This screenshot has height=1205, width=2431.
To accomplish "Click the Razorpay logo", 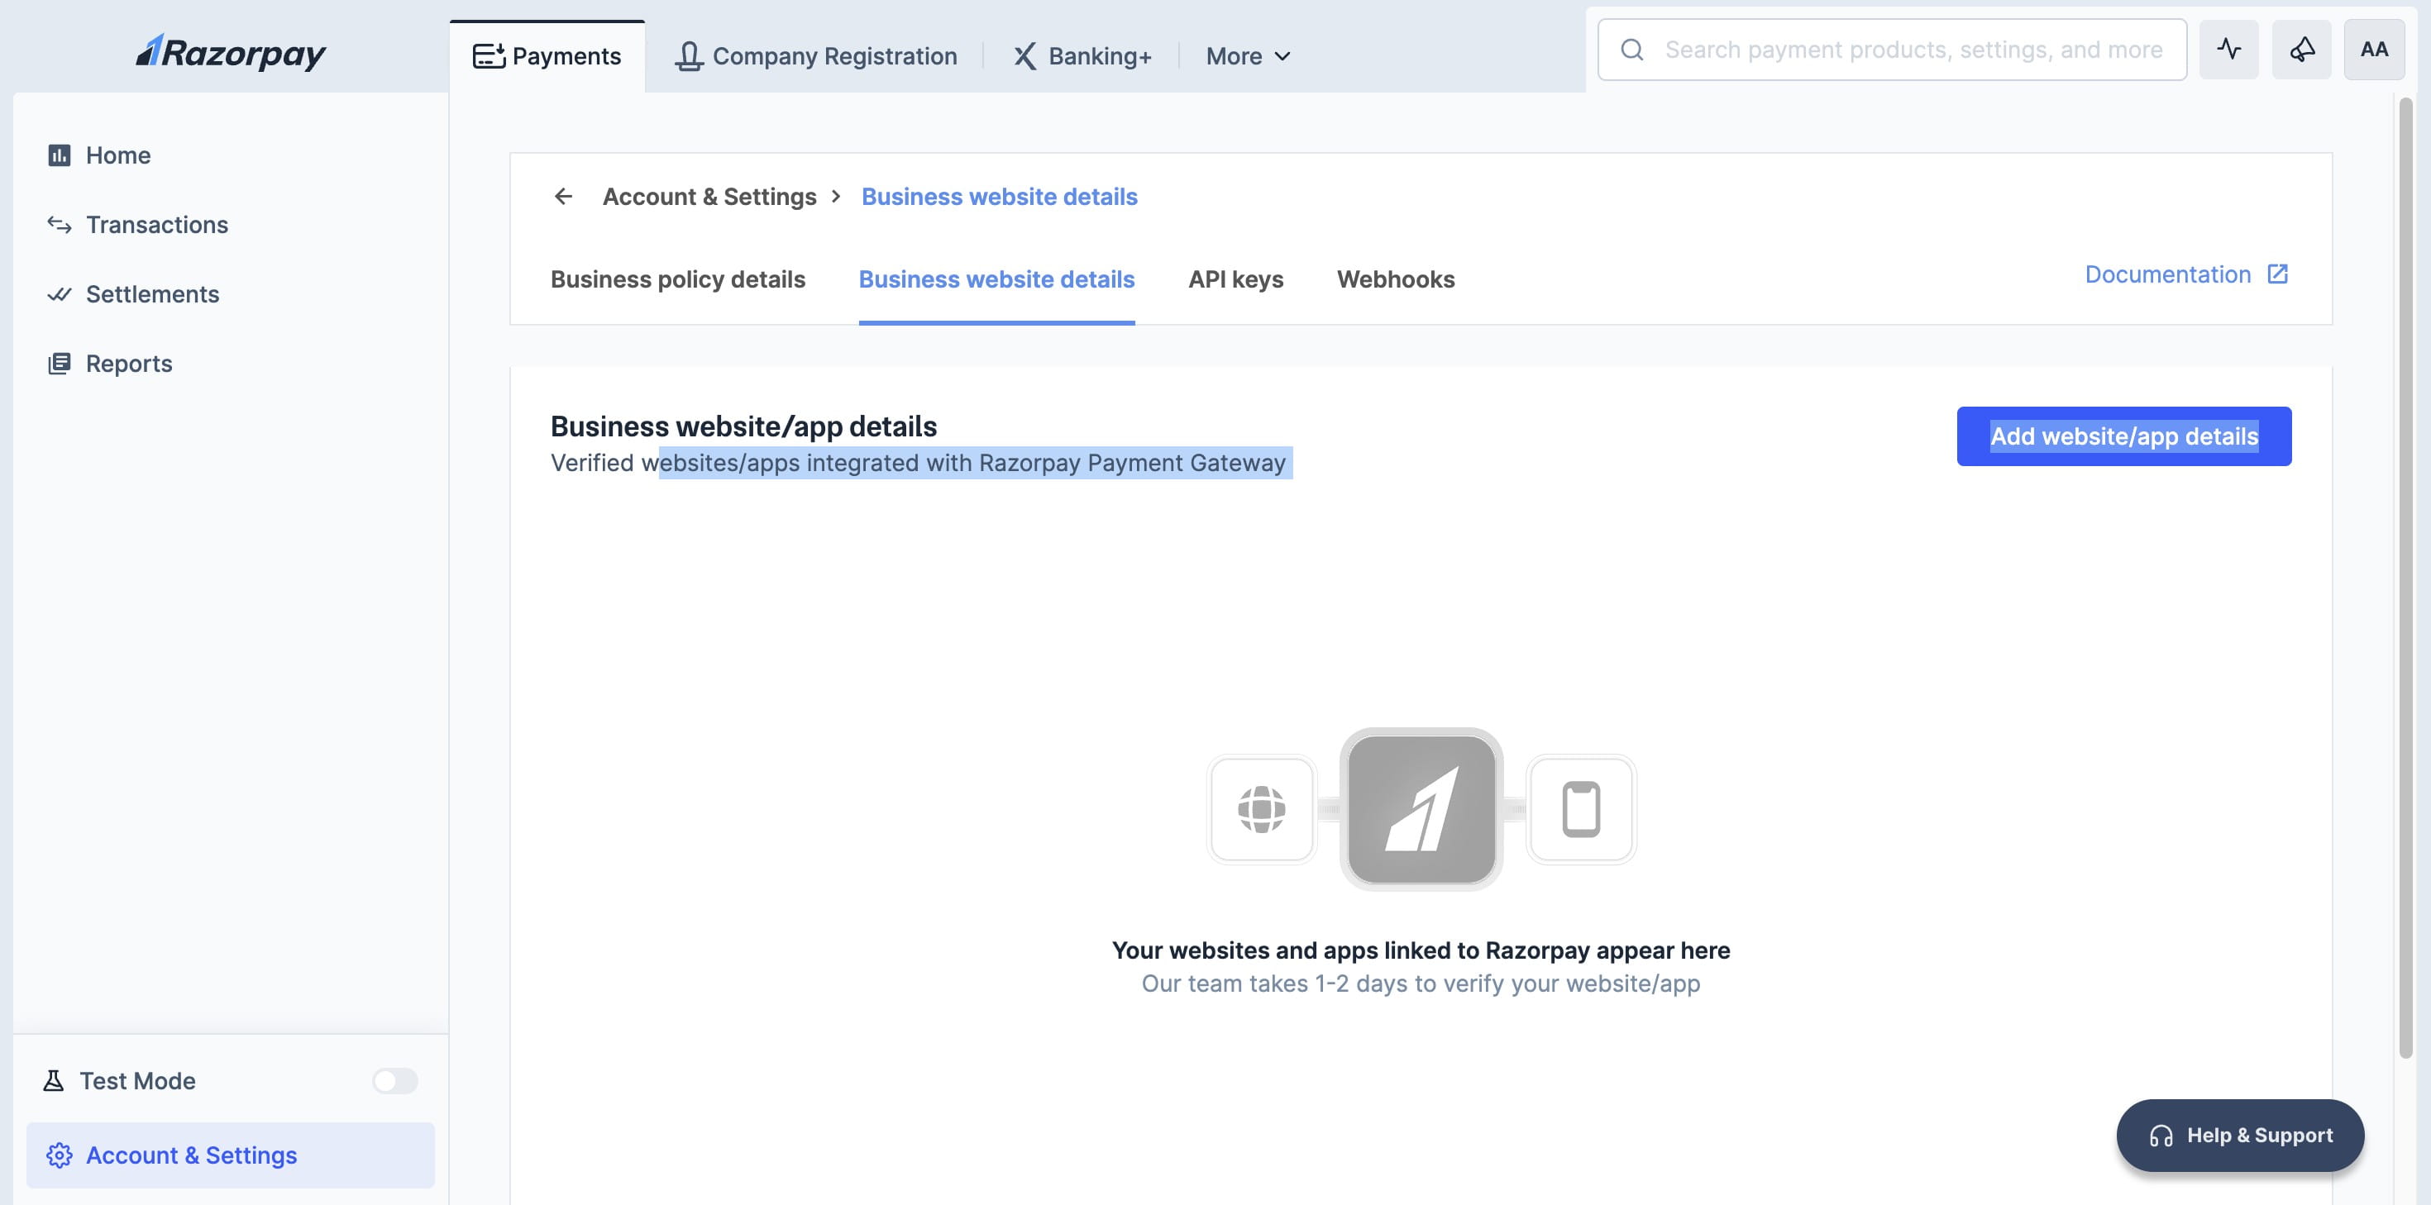I will coord(230,53).
